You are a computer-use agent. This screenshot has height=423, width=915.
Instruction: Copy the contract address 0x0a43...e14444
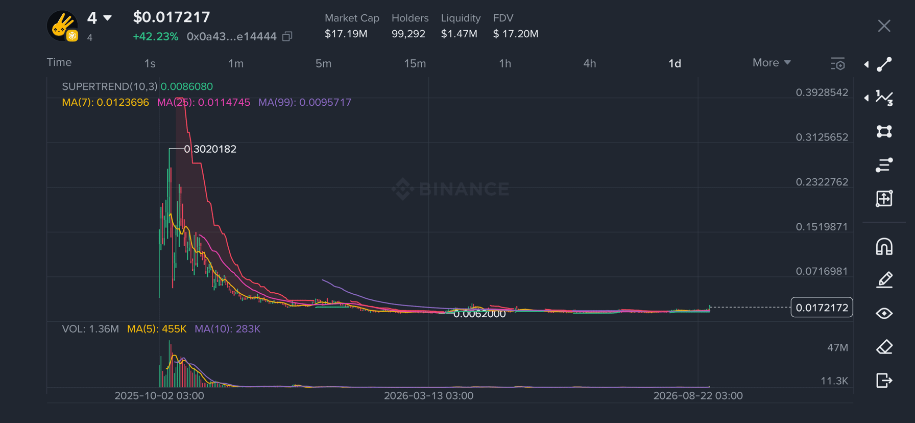(287, 36)
